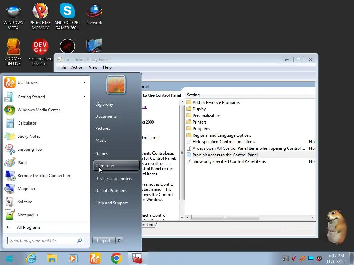
Task: Launch UC Browser from the Start menu
Action: (x=46, y=82)
